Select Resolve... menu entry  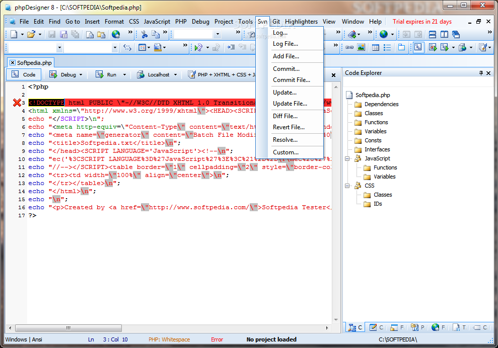pyautogui.click(x=285, y=140)
